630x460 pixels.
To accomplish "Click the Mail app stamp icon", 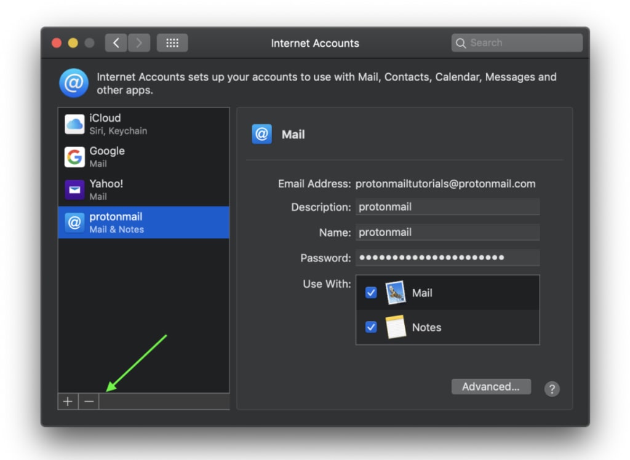I will pos(396,293).
